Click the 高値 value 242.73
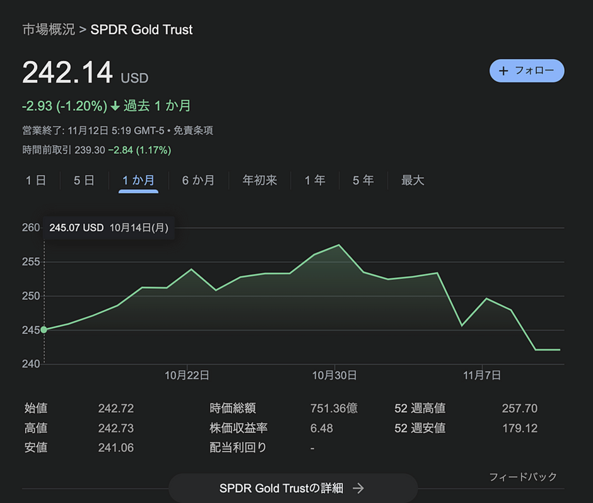Viewport: 593px width, 503px height. coord(115,428)
